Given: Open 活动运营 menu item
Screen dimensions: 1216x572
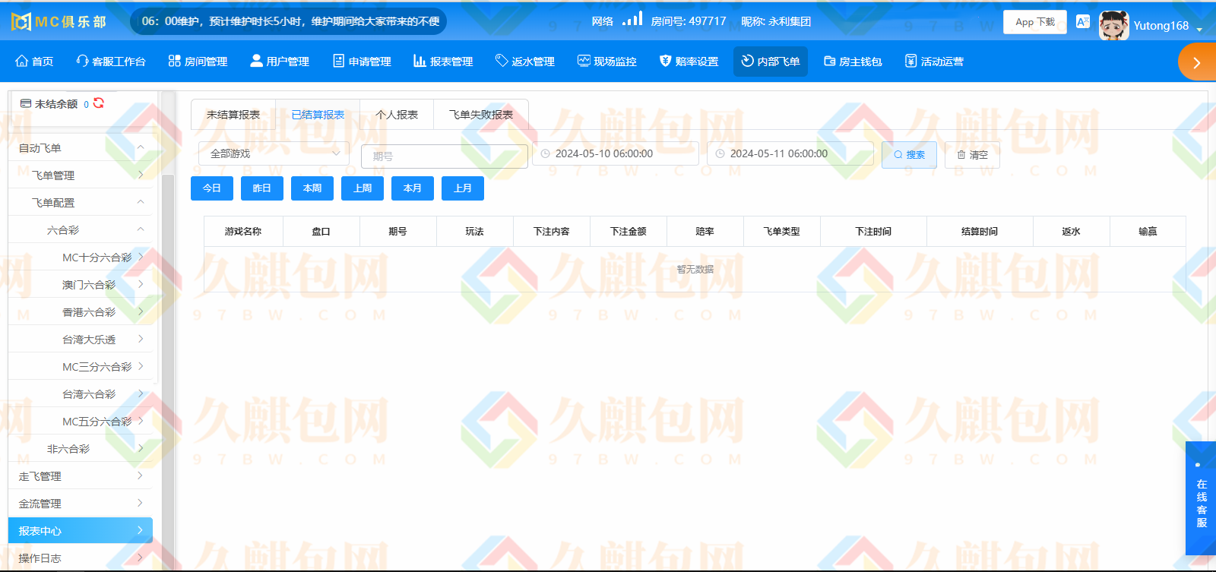Looking at the screenshot, I should click(x=935, y=62).
